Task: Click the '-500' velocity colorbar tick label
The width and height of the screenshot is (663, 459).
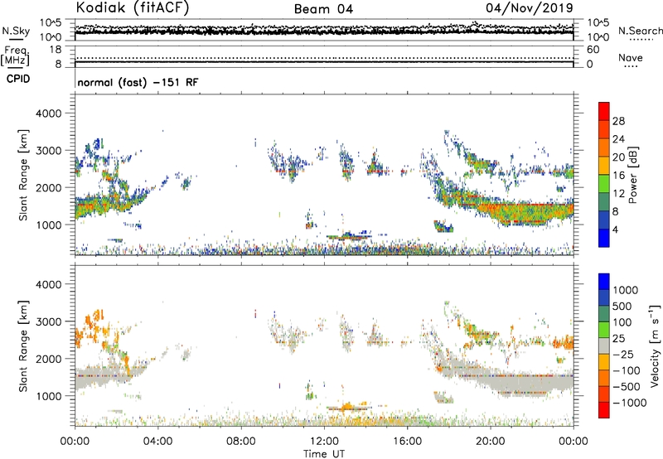Action: coord(627,386)
